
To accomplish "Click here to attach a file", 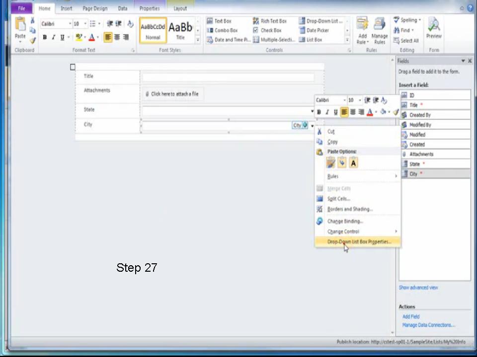I will click(174, 94).
